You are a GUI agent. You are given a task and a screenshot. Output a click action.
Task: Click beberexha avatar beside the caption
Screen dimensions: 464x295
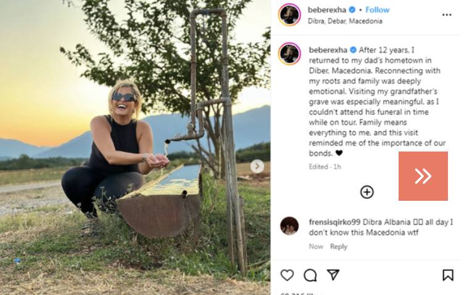point(289,54)
